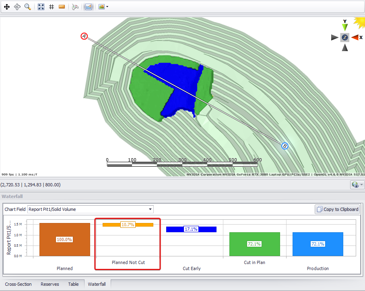The image size is (365, 291).
Task: Open the picture export dropdown arrow
Action: 107,7
